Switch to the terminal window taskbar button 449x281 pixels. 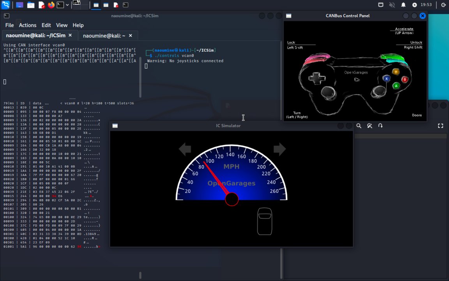click(x=126, y=5)
